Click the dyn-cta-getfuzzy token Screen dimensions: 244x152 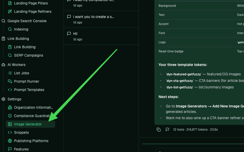180,81
